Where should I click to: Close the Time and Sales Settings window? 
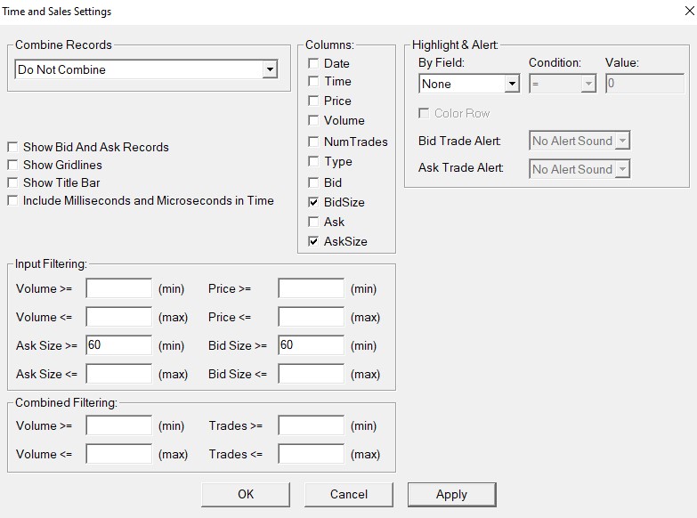tap(689, 11)
